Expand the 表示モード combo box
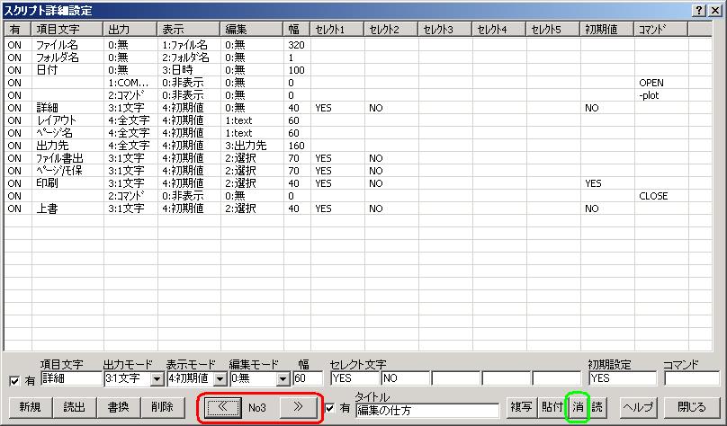Viewport: 727px width, 426px height. pos(219,379)
